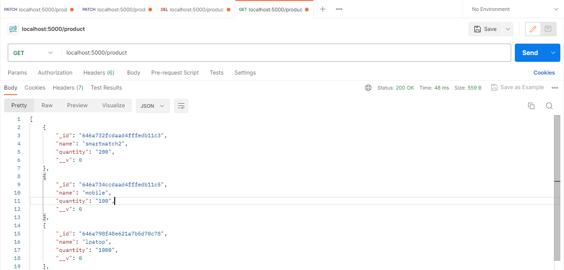Toggle line wrapping in the response editor
The height and width of the screenshot is (270, 564).
(x=181, y=105)
